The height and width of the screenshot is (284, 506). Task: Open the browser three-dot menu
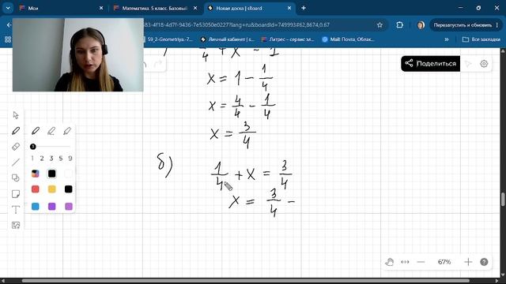point(497,24)
